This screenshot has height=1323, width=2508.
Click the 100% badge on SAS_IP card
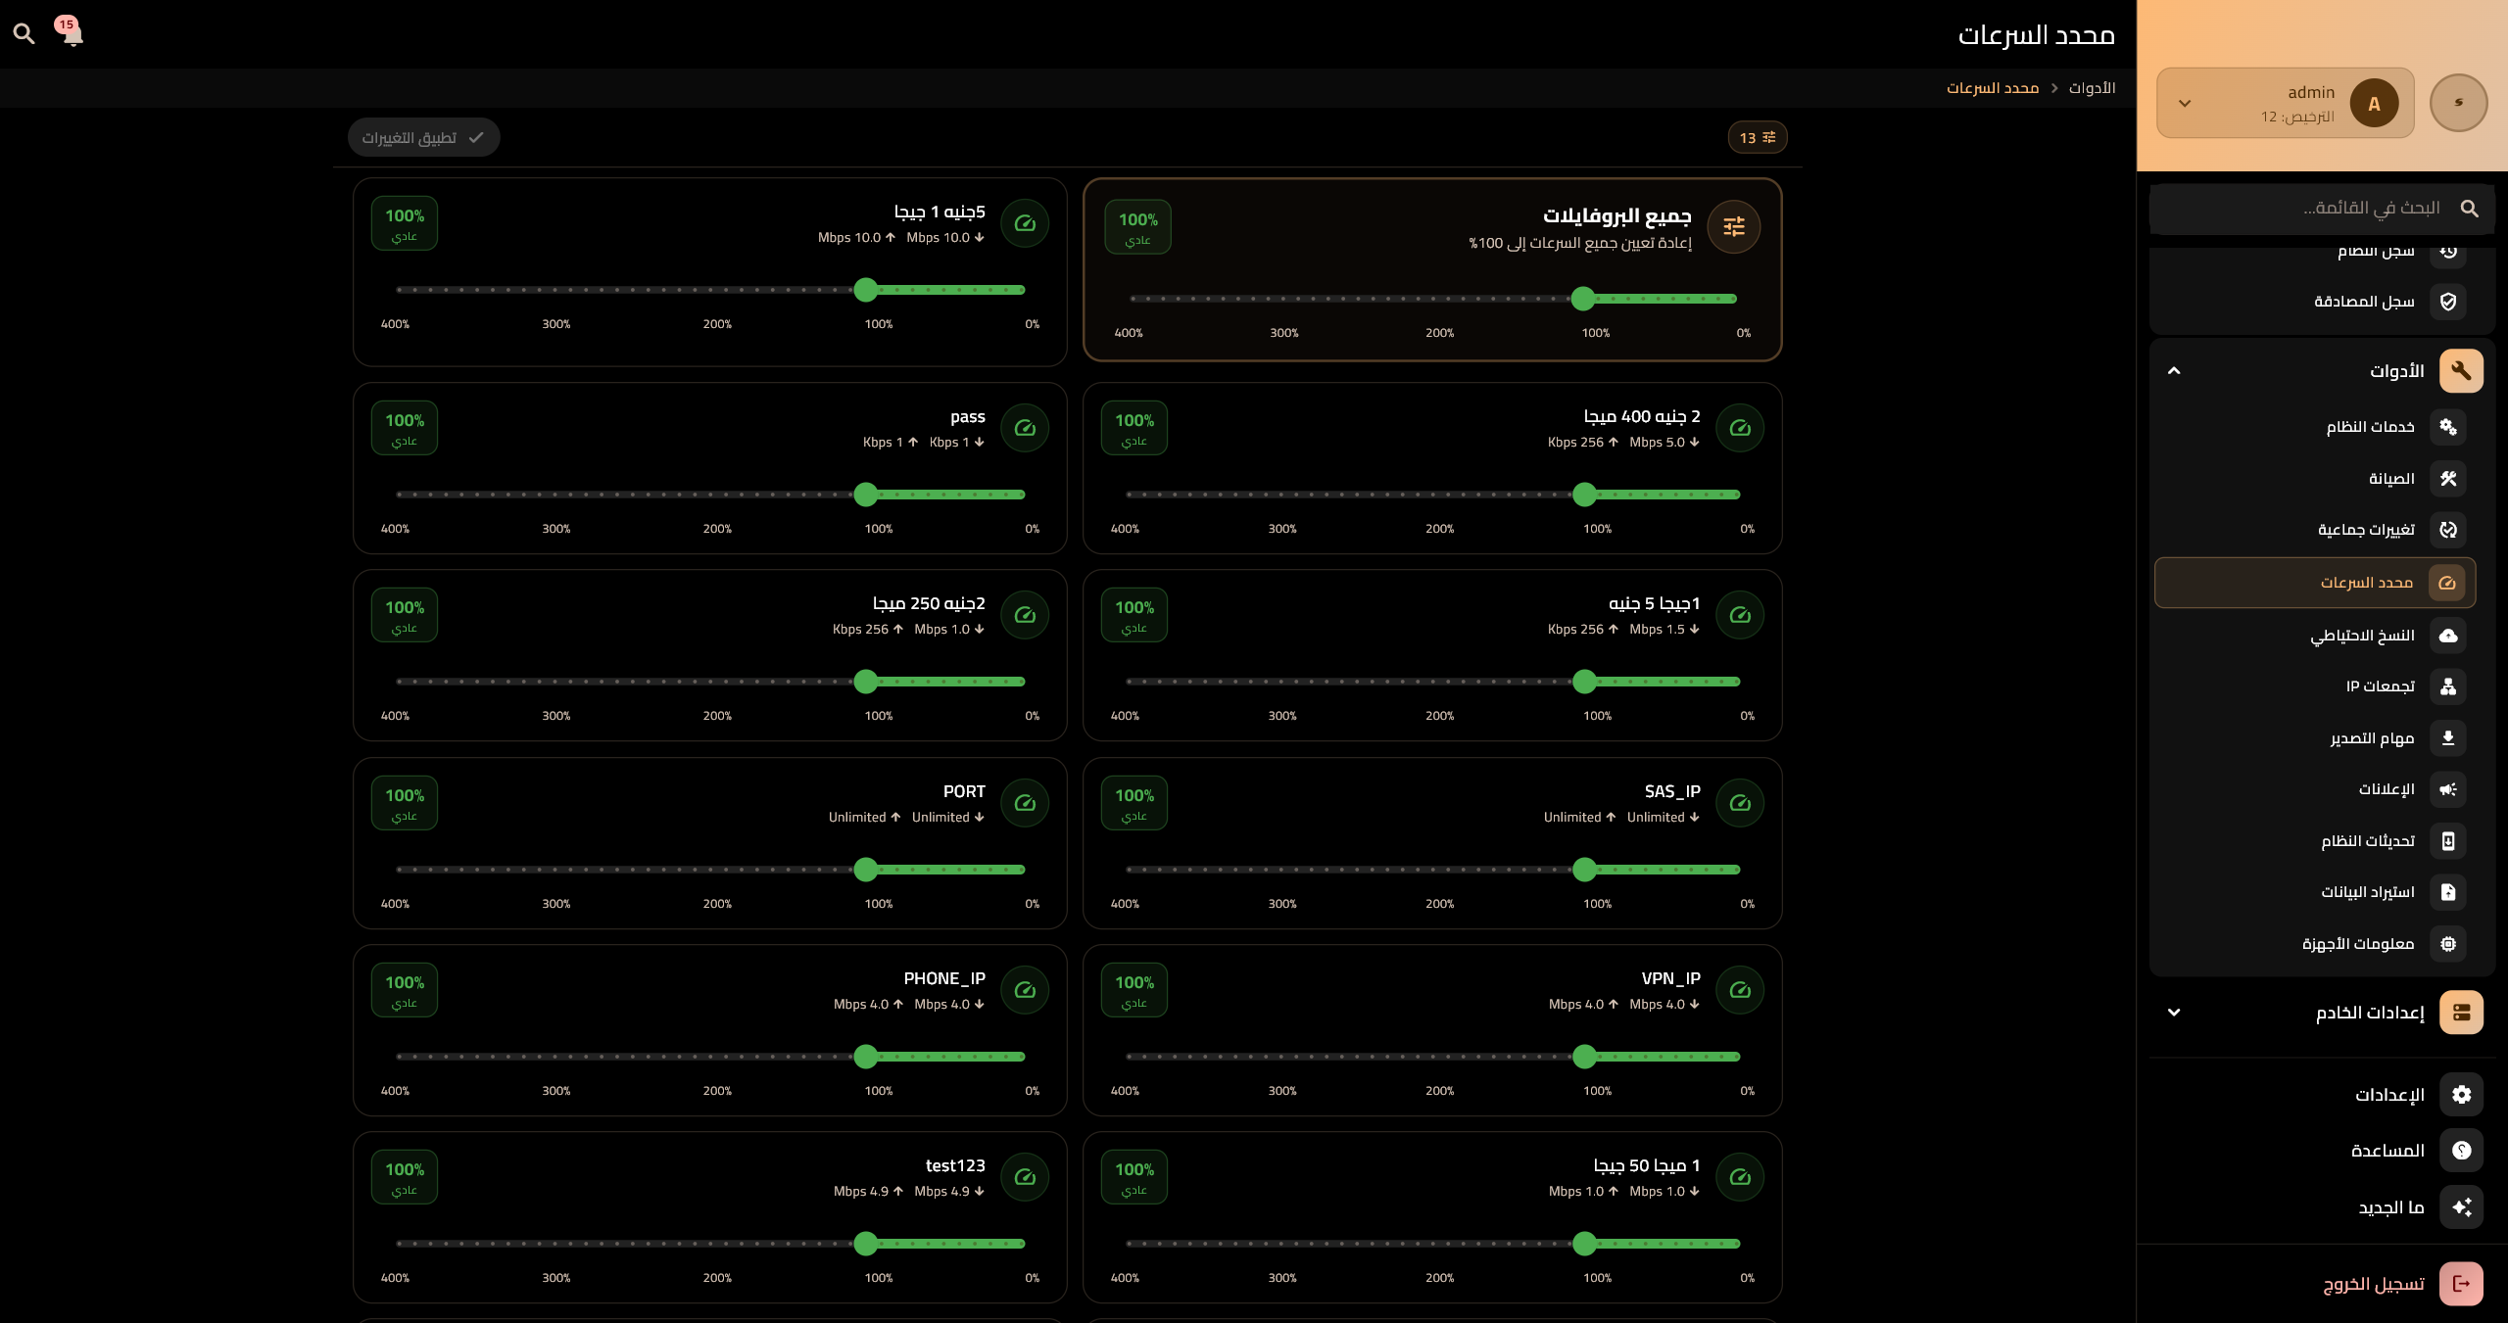1134,803
